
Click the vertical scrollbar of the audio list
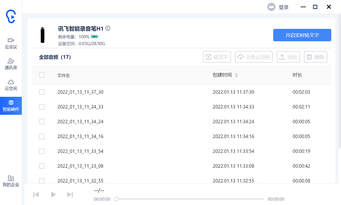339,81
